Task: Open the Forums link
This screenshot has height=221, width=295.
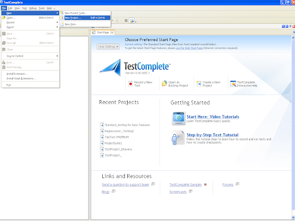Action: (228, 185)
